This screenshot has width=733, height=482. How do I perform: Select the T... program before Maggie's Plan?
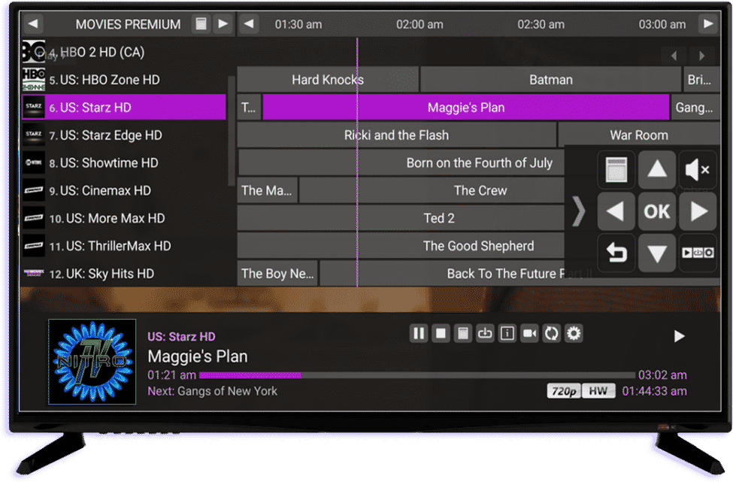[249, 107]
